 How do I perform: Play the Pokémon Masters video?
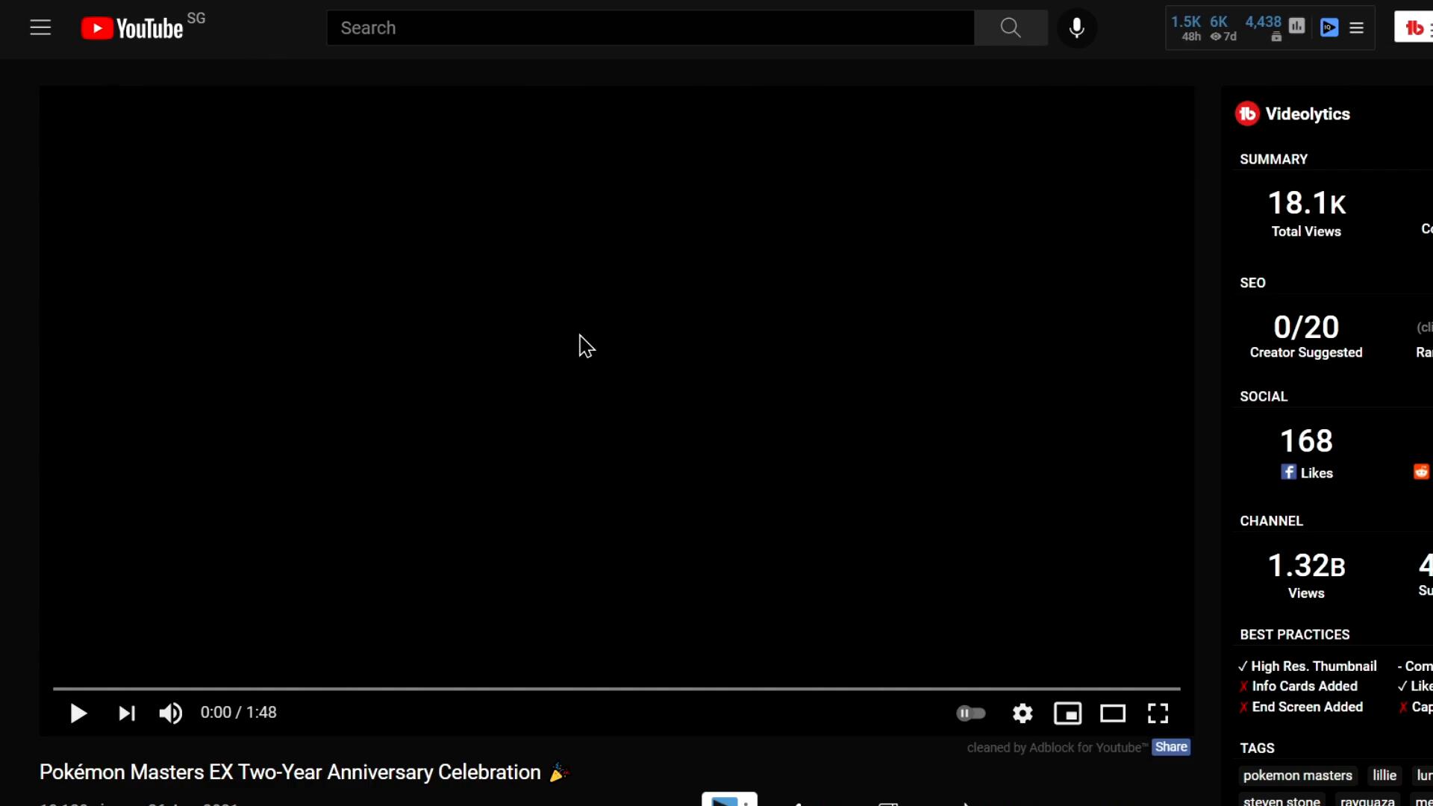78,713
